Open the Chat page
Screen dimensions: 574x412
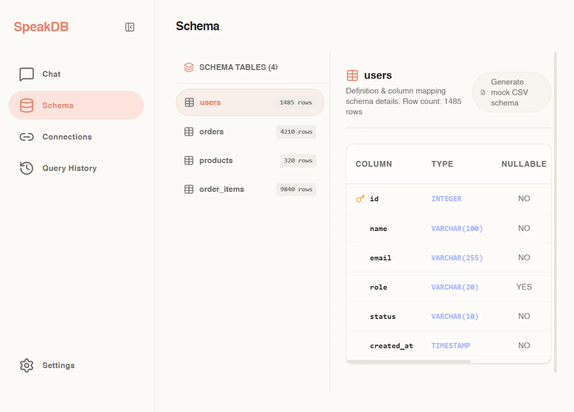(x=76, y=74)
